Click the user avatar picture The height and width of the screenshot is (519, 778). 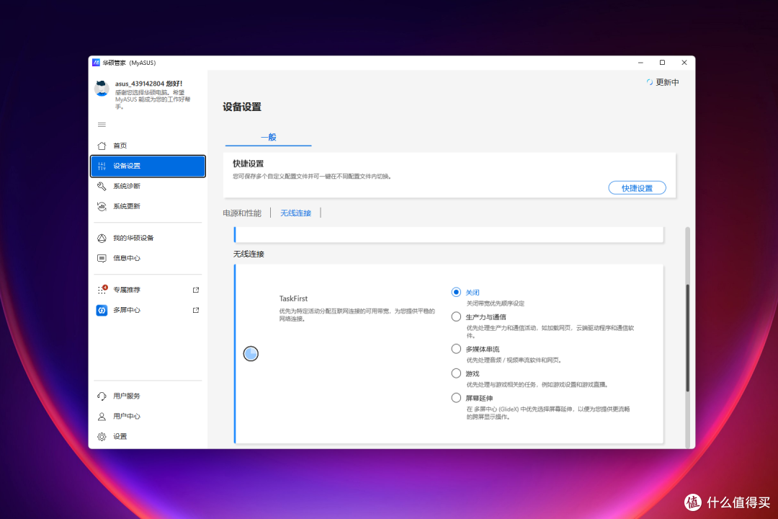[102, 89]
